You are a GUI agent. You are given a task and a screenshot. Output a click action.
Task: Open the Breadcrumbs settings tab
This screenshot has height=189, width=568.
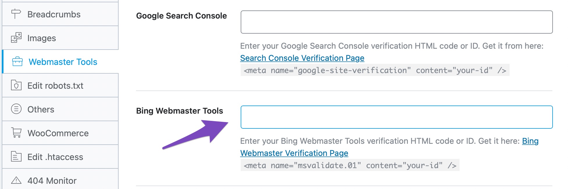[54, 14]
